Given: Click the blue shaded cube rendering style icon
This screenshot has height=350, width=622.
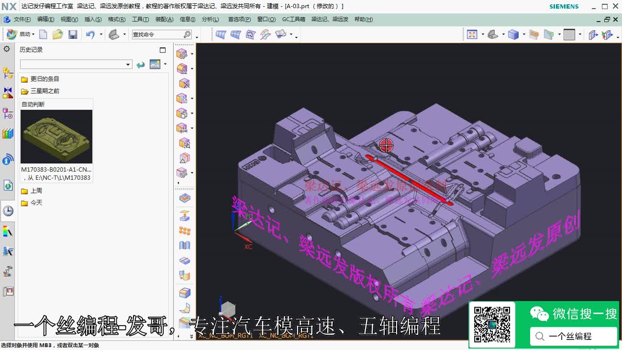Looking at the screenshot, I should click(x=513, y=34).
